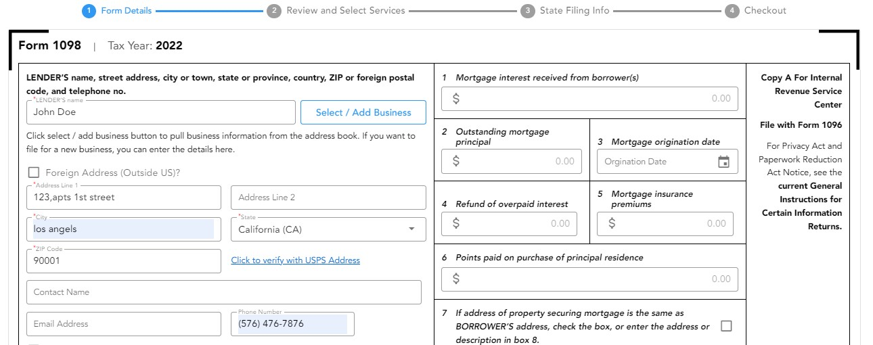Click step 2 circle icon

click(273, 11)
